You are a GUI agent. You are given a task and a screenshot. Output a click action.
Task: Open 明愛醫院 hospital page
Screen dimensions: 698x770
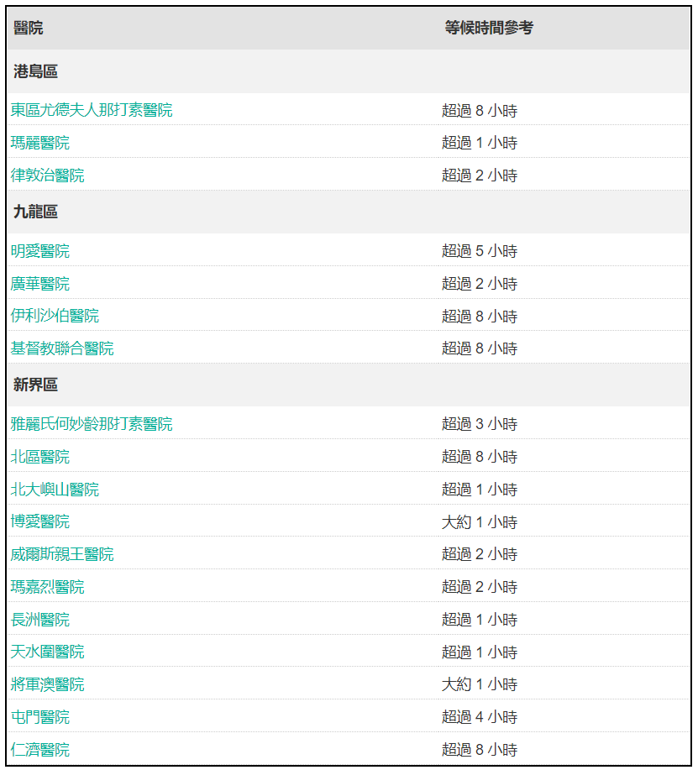40,251
